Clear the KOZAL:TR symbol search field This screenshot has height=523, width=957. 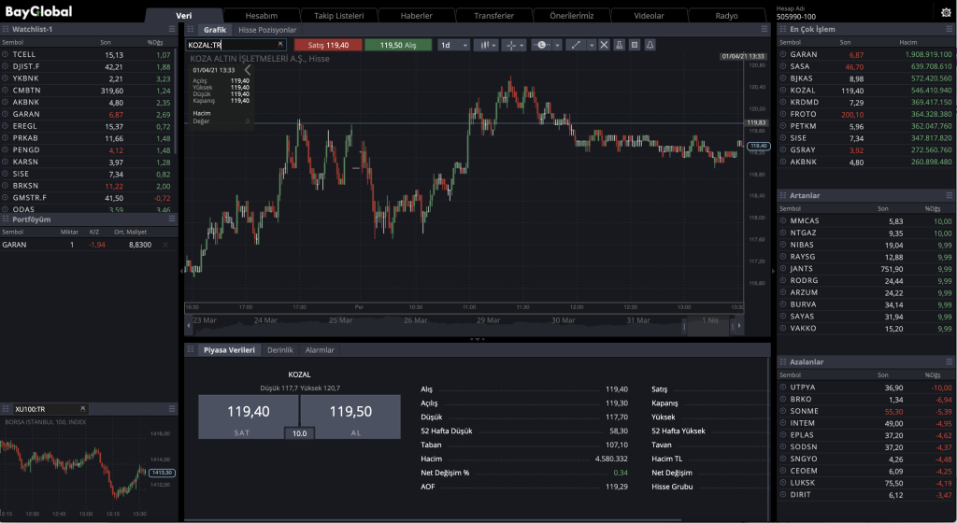[280, 45]
